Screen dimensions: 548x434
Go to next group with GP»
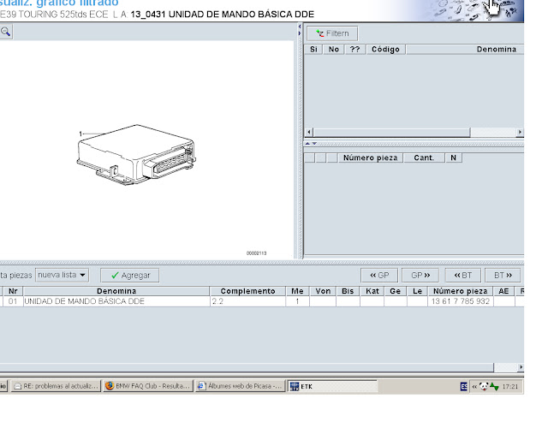coord(420,276)
